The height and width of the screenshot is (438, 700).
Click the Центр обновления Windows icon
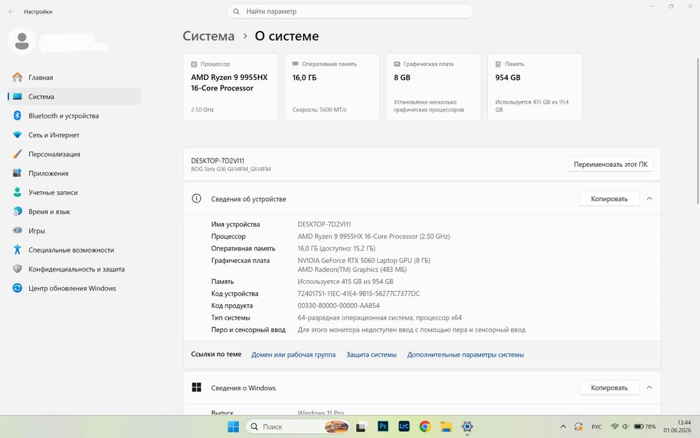[17, 288]
